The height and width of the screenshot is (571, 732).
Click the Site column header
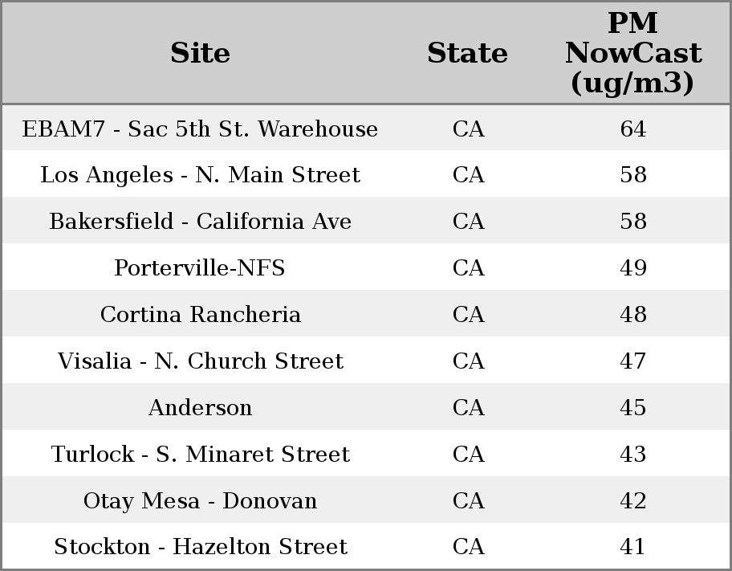point(201,53)
